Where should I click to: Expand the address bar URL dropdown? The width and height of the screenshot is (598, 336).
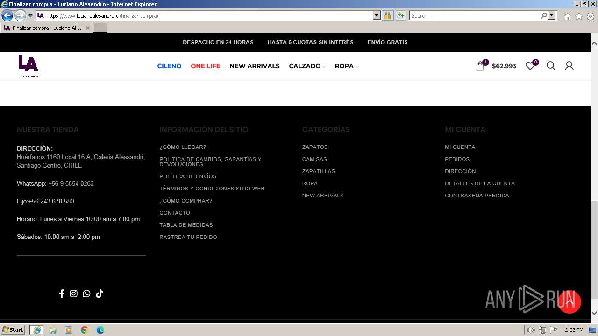click(377, 15)
